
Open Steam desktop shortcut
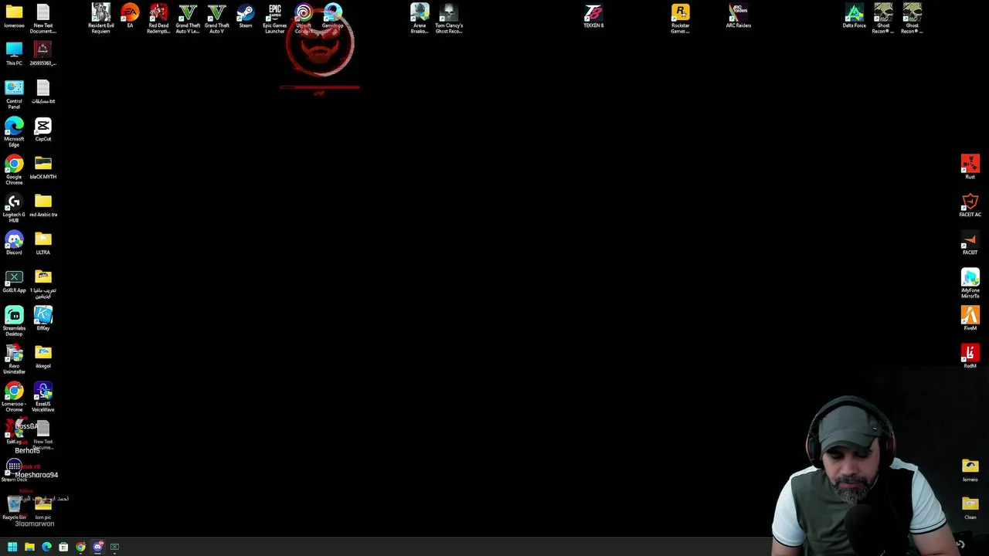click(246, 16)
